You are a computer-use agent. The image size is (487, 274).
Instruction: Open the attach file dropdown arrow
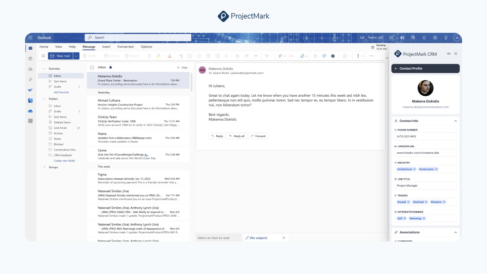point(284,56)
